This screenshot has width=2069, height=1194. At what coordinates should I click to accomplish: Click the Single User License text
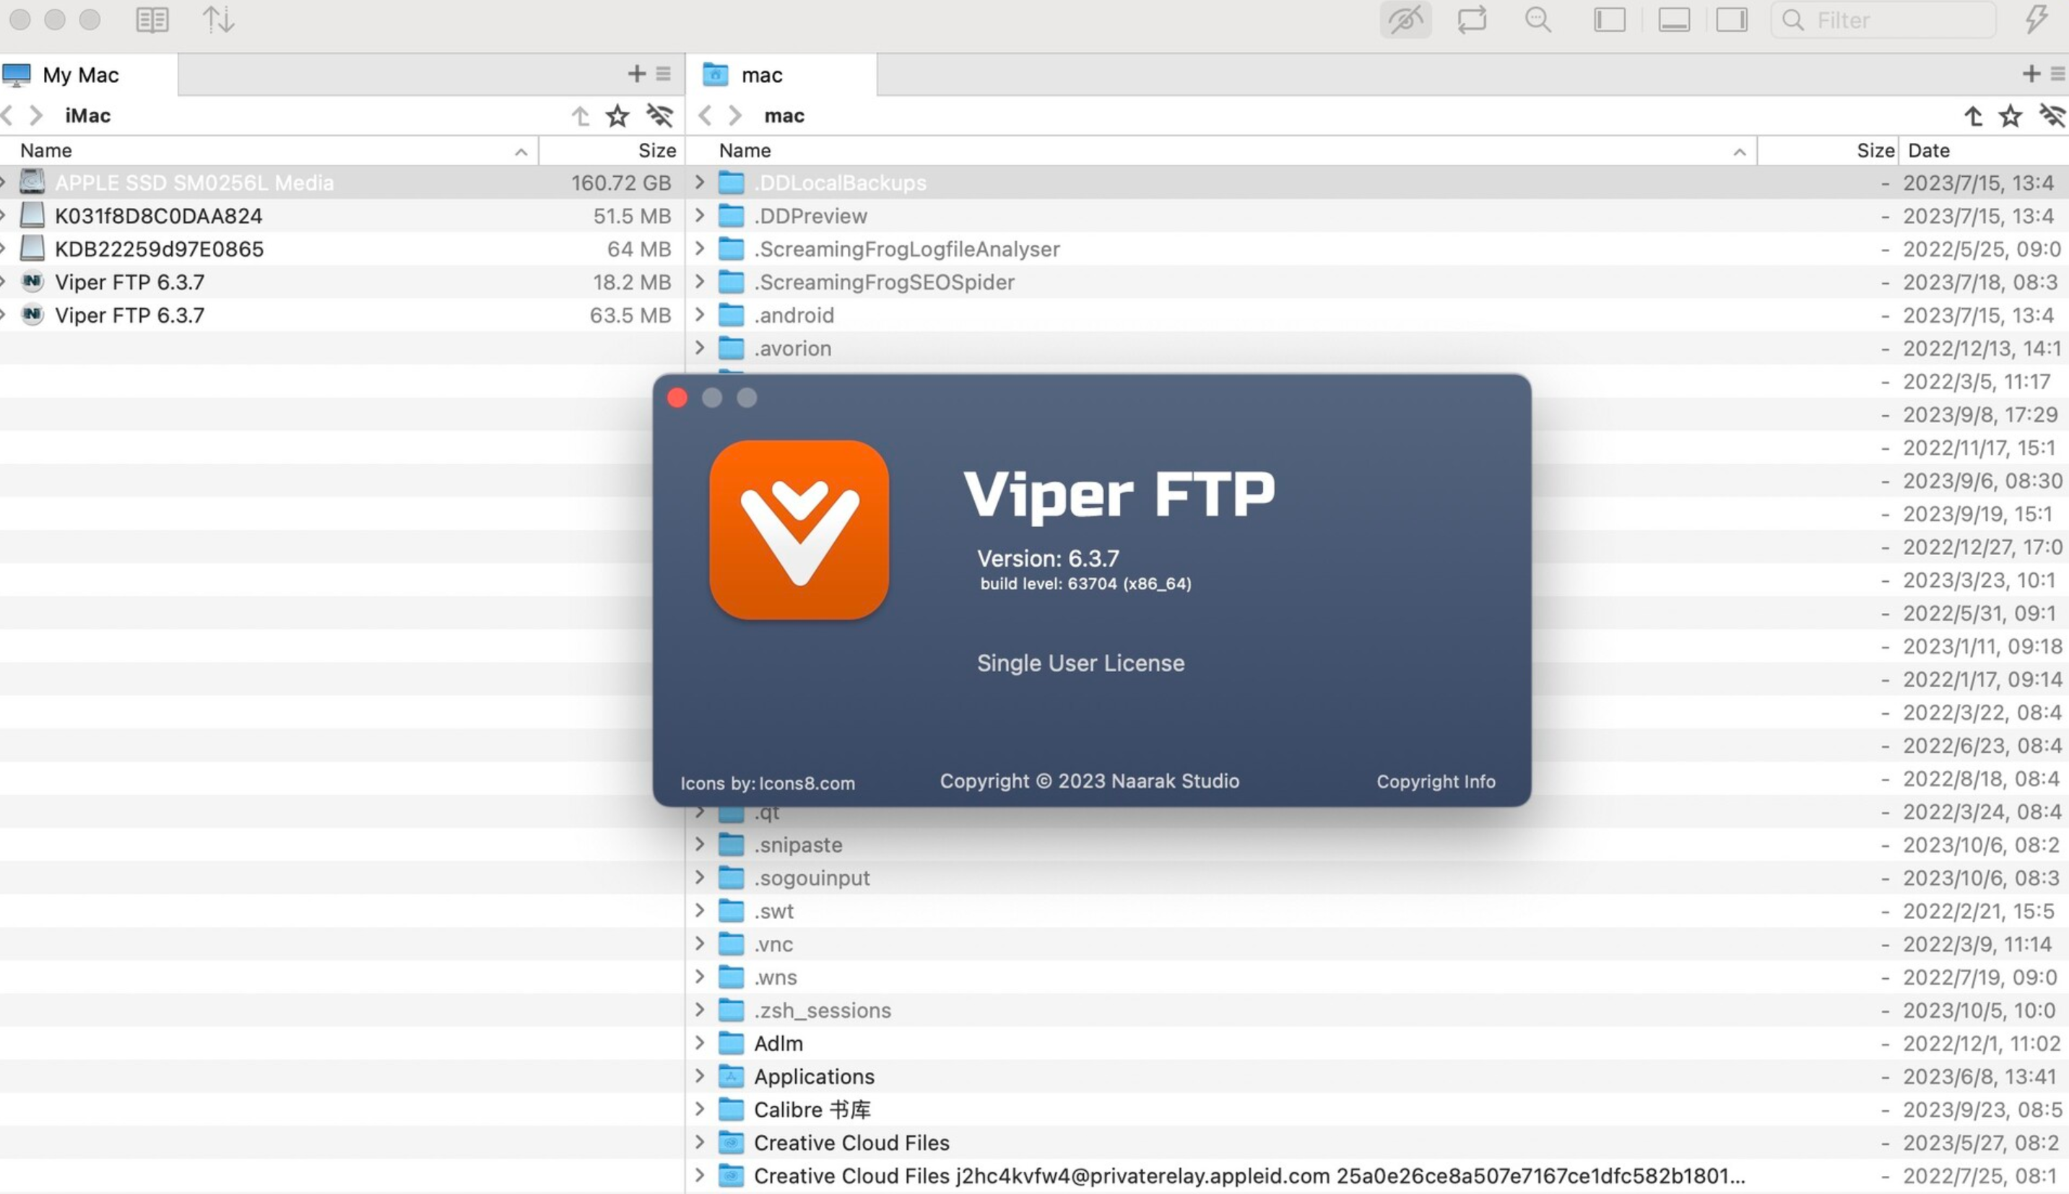tap(1080, 663)
